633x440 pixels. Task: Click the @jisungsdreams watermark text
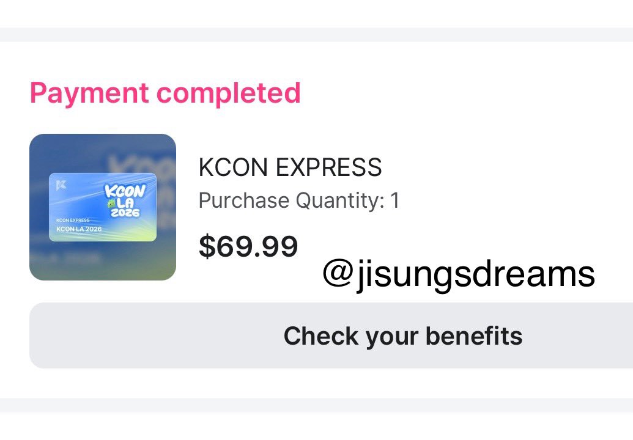coord(458,274)
